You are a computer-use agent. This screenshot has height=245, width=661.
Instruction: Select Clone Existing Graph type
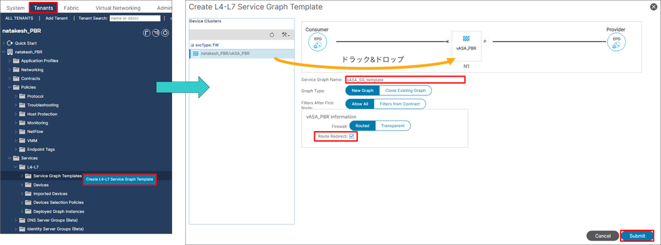405,91
